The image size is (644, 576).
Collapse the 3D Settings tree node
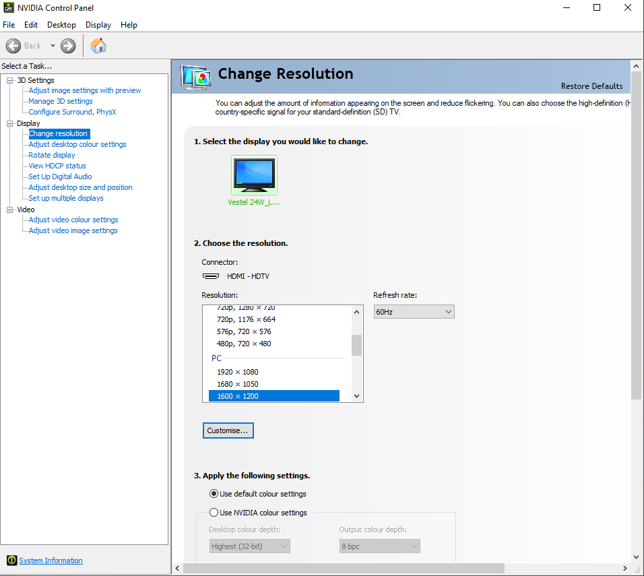[10, 80]
